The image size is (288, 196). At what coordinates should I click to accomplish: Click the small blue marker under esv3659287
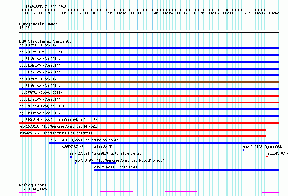pyautogui.click(x=59, y=150)
